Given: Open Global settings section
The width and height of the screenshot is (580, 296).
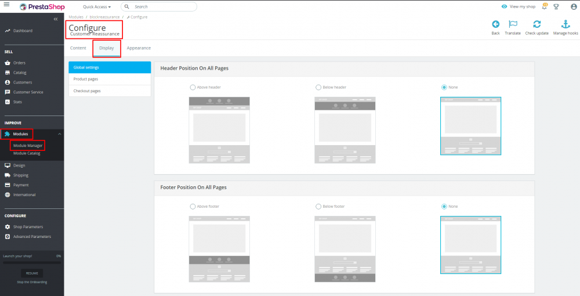Looking at the screenshot, I should [x=110, y=67].
